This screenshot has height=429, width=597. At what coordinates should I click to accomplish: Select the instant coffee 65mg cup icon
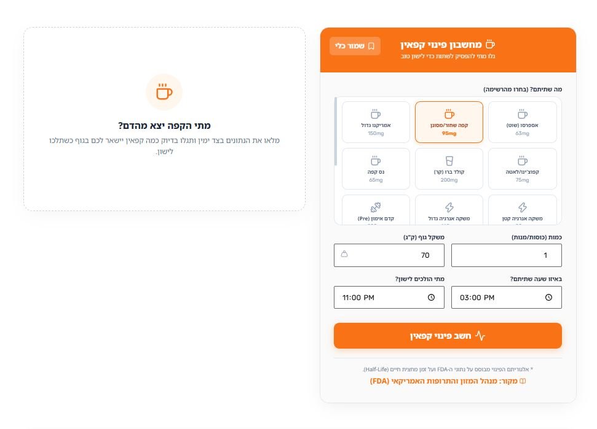click(x=376, y=161)
